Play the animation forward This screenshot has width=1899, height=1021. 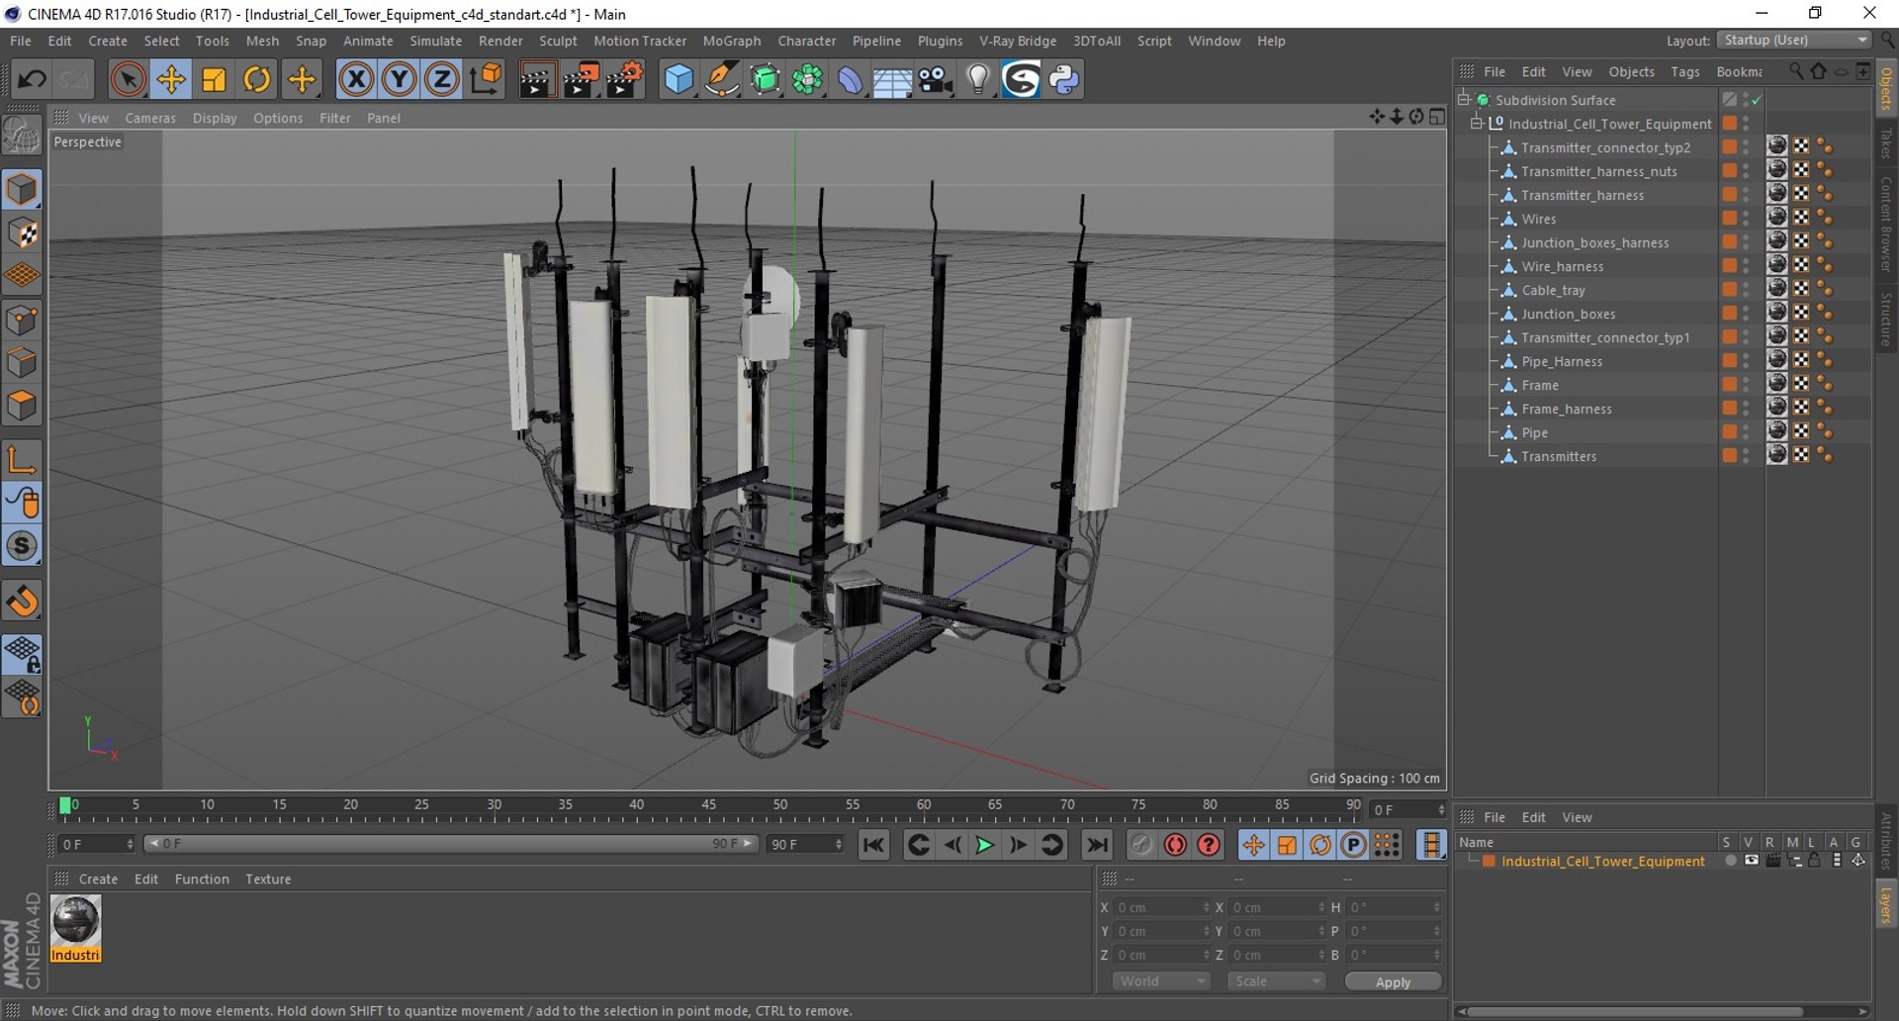pyautogui.click(x=984, y=845)
